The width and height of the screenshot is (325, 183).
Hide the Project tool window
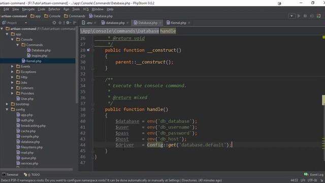click(75, 22)
